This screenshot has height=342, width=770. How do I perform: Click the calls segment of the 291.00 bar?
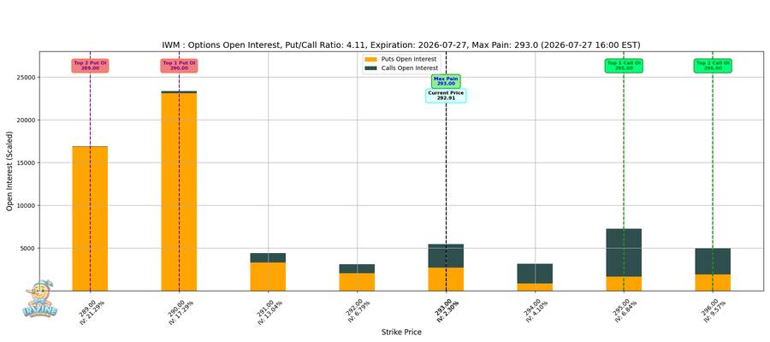click(x=268, y=257)
